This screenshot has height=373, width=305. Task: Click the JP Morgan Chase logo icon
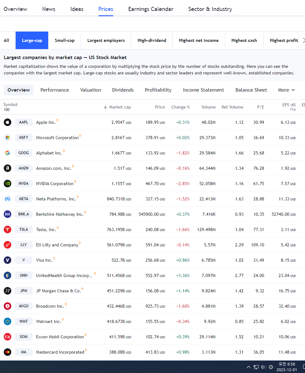click(x=8, y=291)
